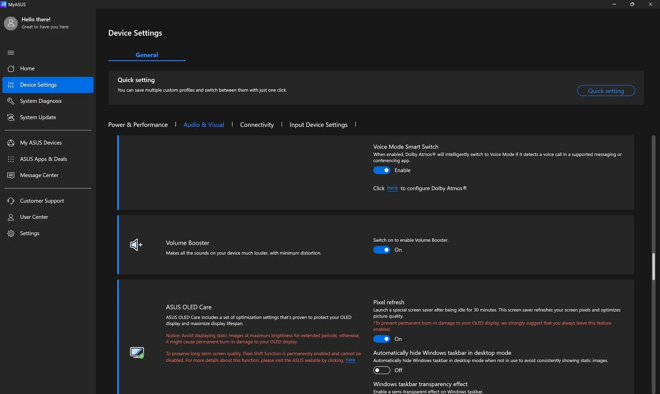Screen dimensions: 660x394
Task: Select the General tab
Action: pos(147,55)
